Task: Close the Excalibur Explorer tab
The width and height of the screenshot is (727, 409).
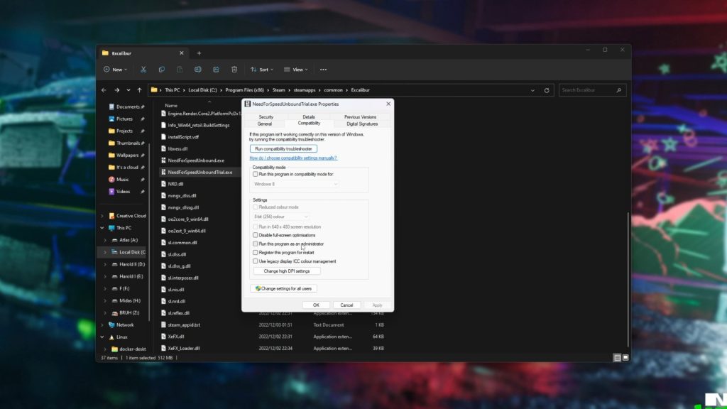Action: click(181, 53)
